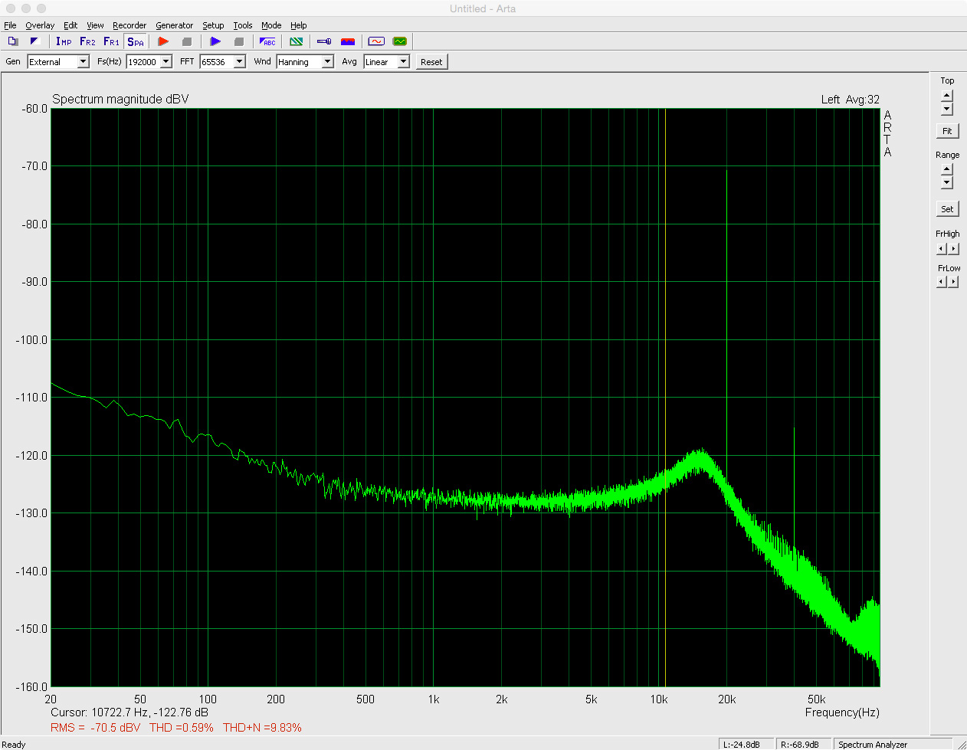967x750 pixels.
Task: Open the Generator menu
Action: 175,25
